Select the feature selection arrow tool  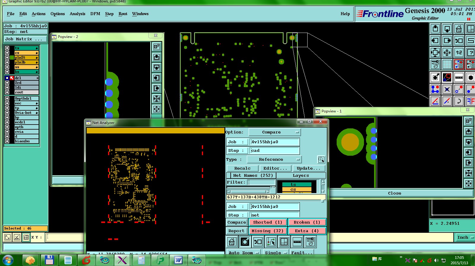tap(435, 78)
